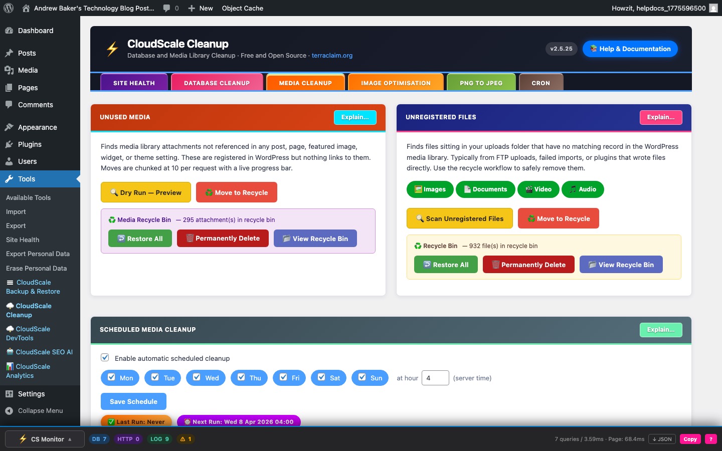Open Dashboard from the sidebar

tap(35, 31)
